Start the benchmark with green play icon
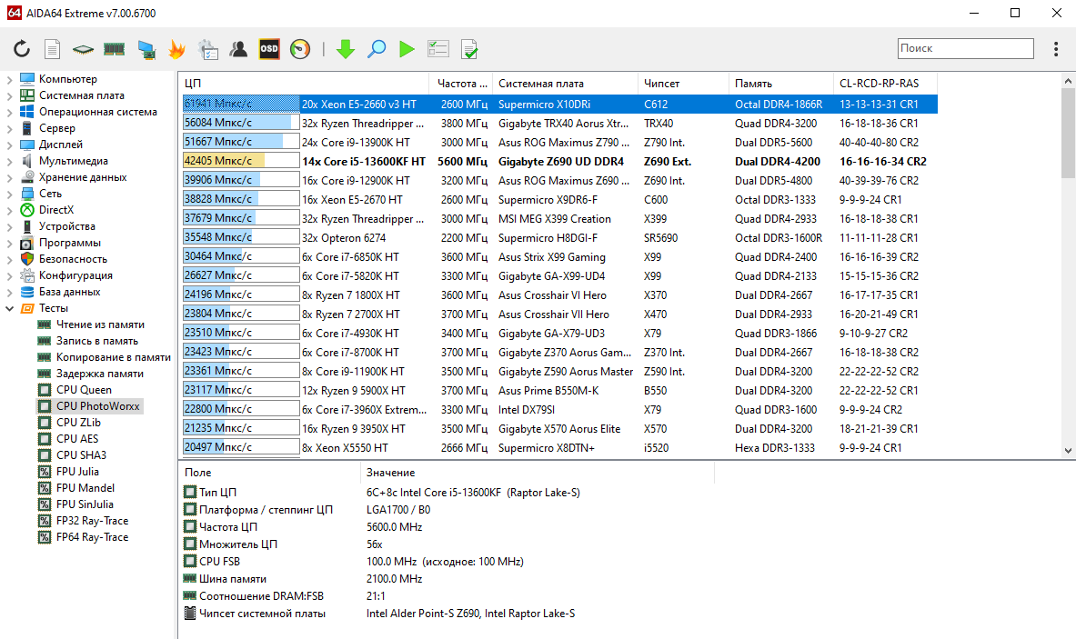 tap(407, 49)
